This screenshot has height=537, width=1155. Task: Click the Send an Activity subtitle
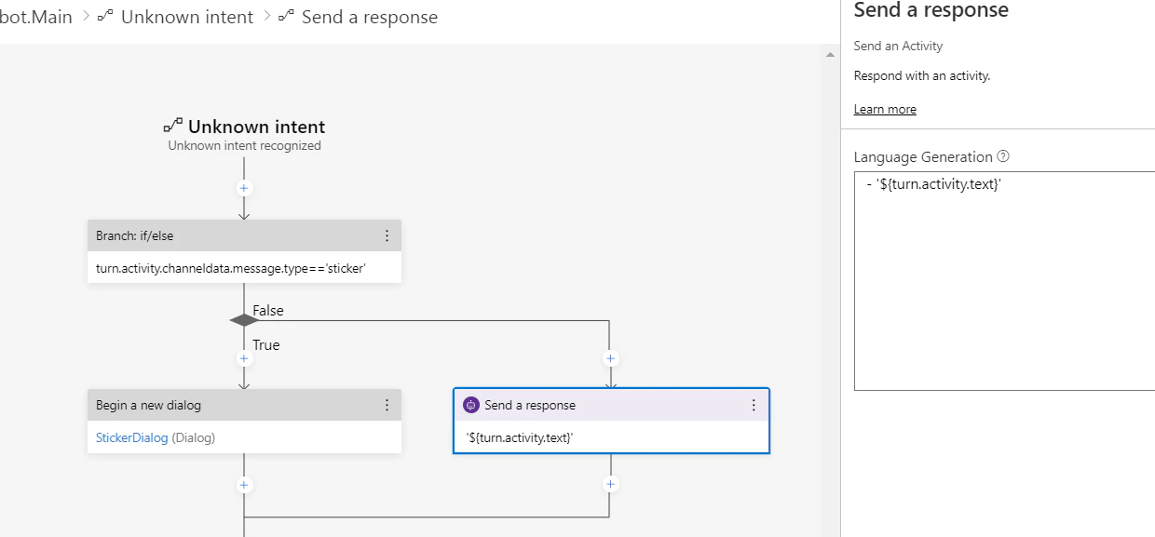tap(898, 46)
